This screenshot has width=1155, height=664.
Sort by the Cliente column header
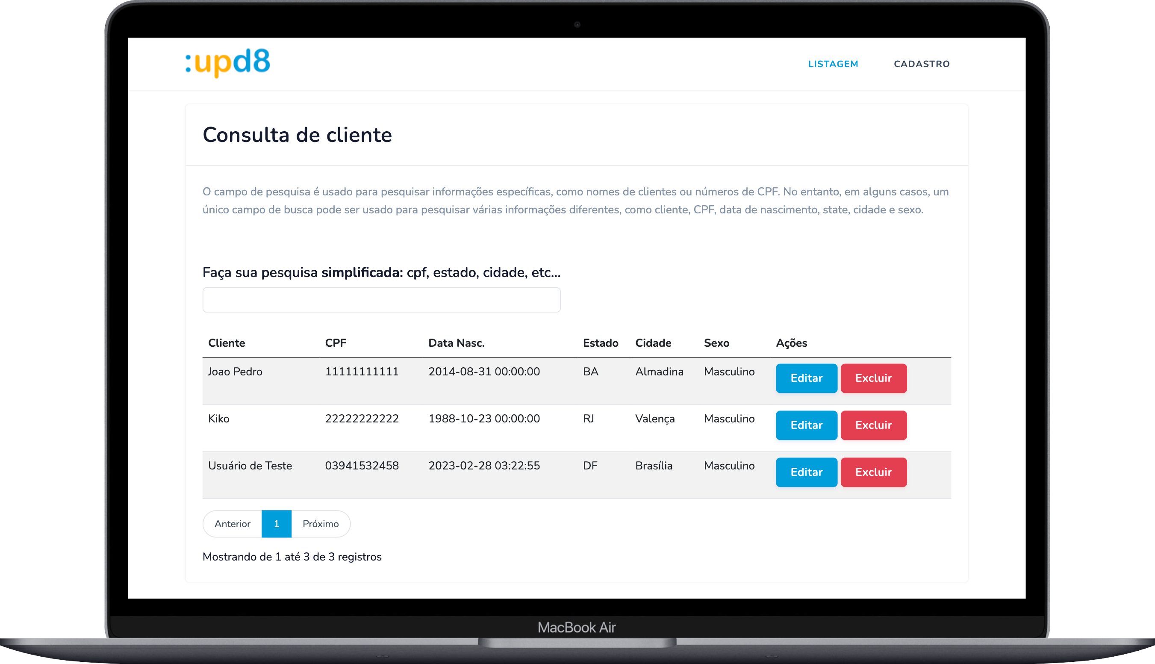click(x=227, y=343)
